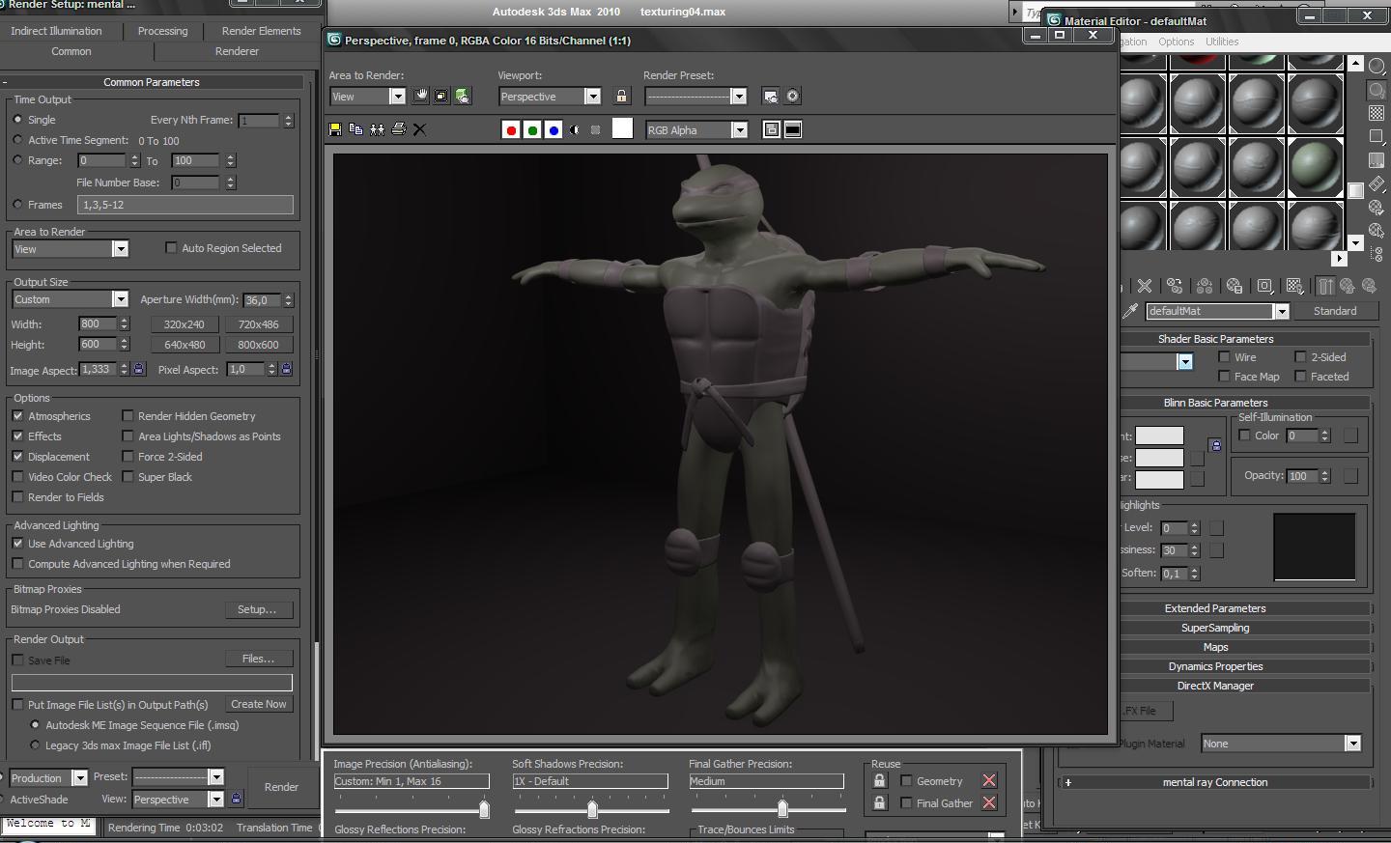The image size is (1391, 843).
Task: Toggle the red channel display
Action: coord(511,130)
